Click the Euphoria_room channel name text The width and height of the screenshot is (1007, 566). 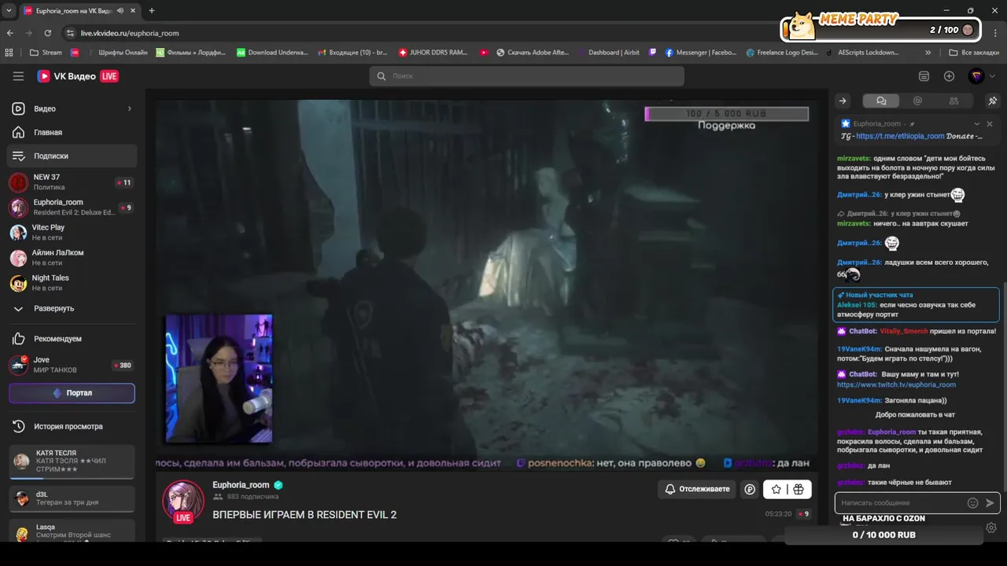(x=241, y=485)
